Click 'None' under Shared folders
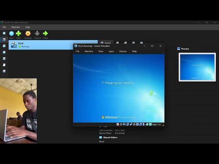 click(102, 141)
